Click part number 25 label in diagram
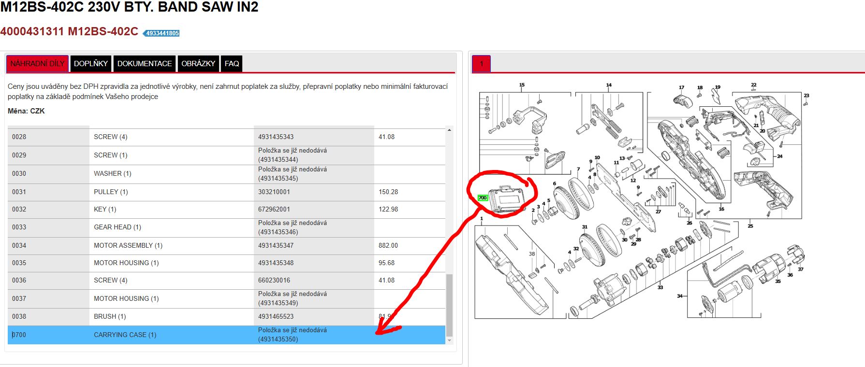 click(750, 226)
